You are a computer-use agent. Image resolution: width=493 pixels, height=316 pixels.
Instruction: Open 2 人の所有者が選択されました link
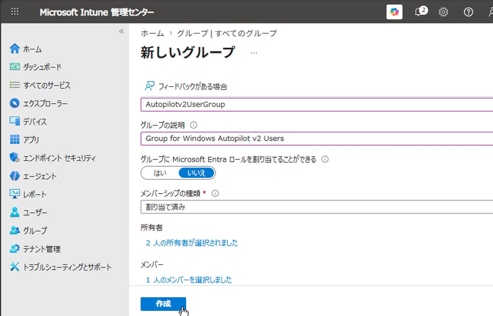[x=192, y=243]
